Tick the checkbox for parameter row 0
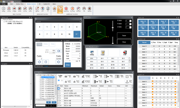180x108 pixels. click(x=58, y=88)
